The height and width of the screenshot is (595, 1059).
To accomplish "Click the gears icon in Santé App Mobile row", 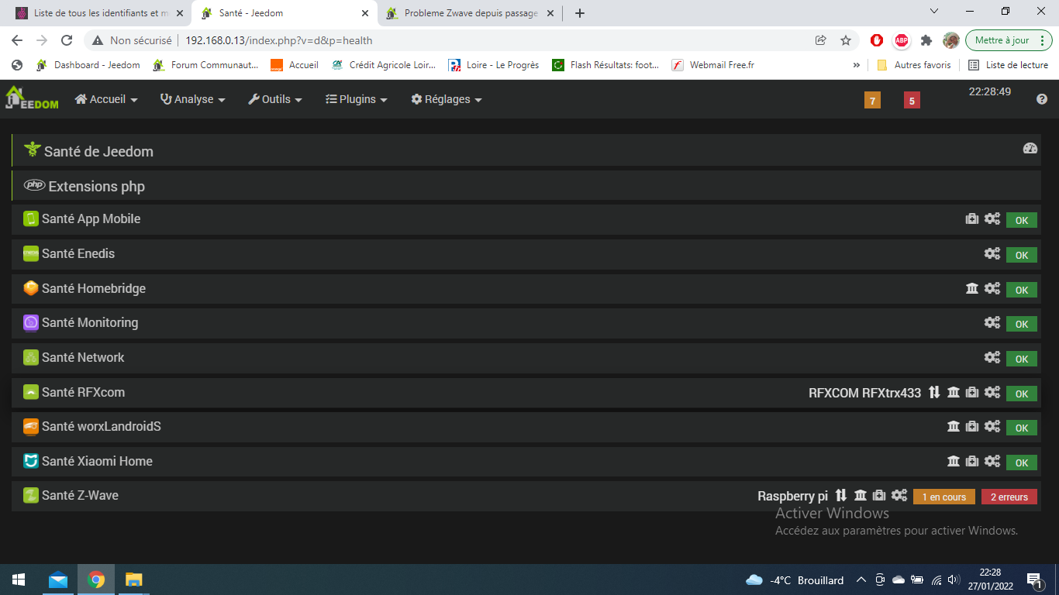I will click(992, 219).
